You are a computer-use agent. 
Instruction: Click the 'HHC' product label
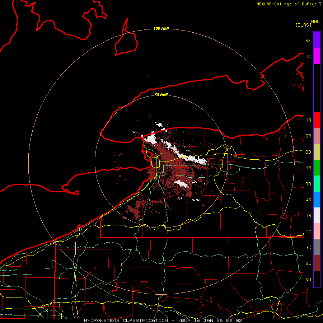[315, 22]
